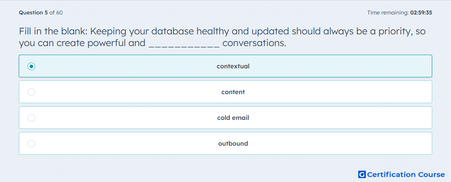Click the blank underline in the question
This screenshot has height=182, width=451.
tap(184, 46)
